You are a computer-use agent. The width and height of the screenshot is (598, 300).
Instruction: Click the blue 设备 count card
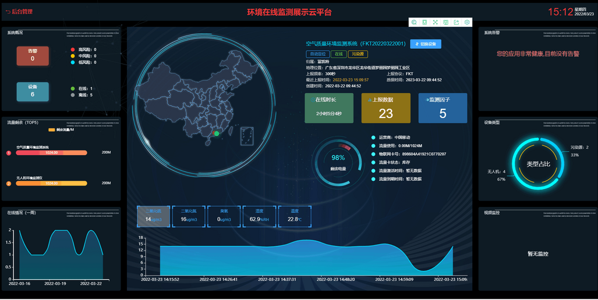click(x=33, y=91)
